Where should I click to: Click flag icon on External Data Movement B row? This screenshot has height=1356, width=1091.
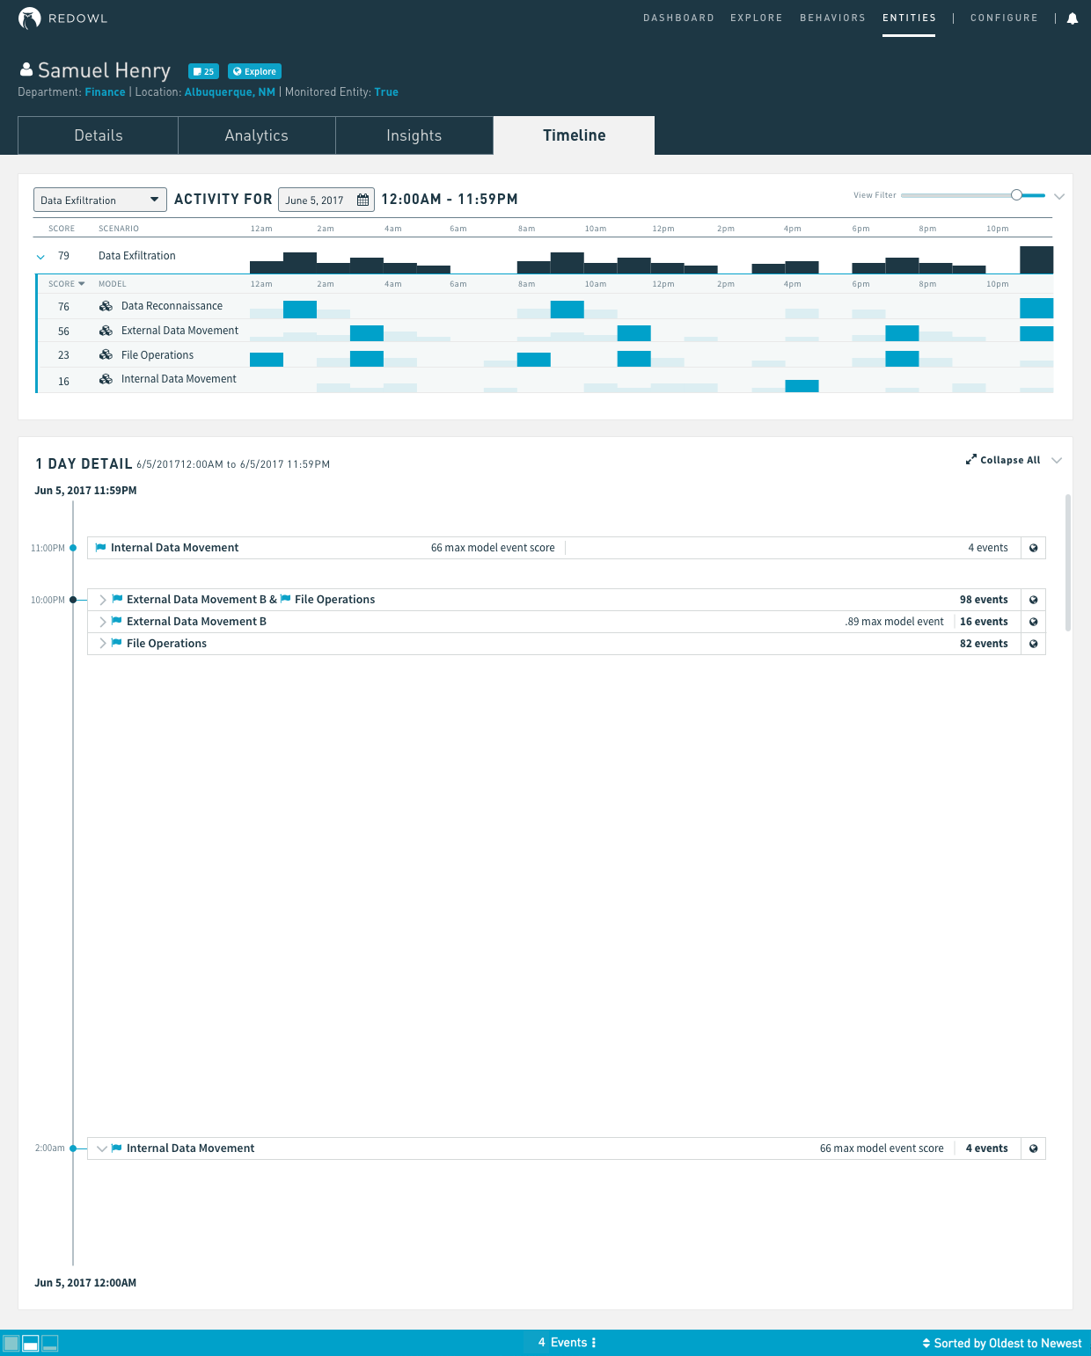coord(117,621)
